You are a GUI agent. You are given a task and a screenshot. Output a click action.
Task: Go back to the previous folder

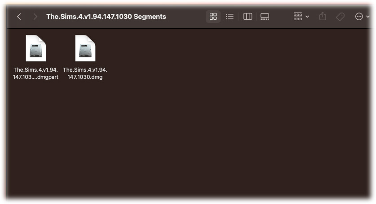point(19,17)
